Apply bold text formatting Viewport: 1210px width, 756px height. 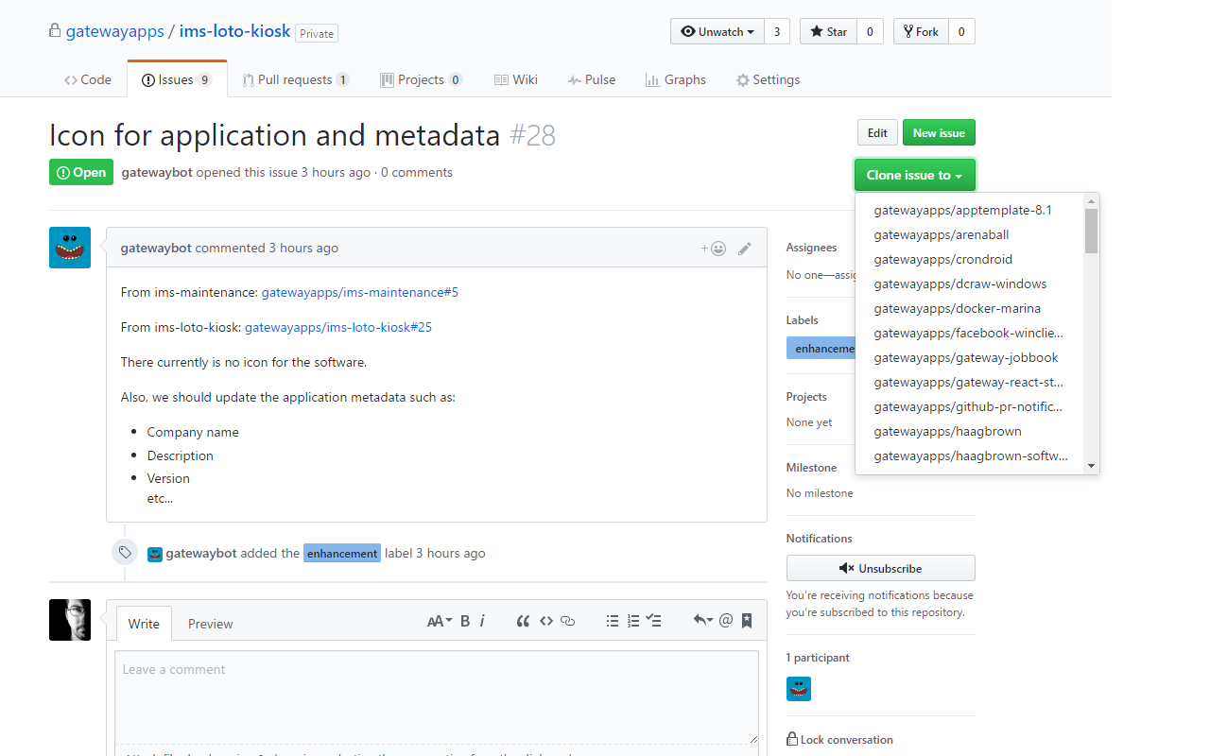click(465, 621)
